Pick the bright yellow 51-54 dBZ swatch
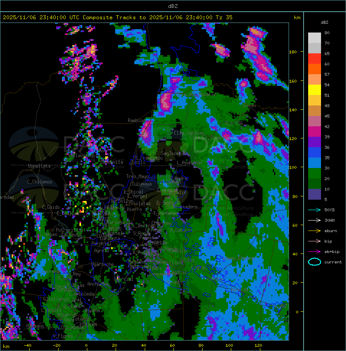This screenshot has height=351, width=346. point(314,90)
